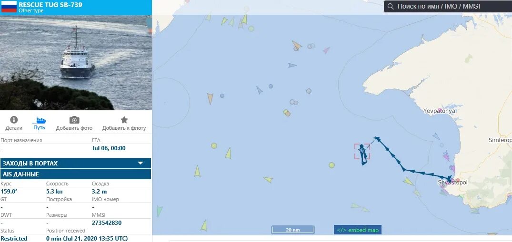Collapse the AIS ДАННЫЕ section header
The height and width of the screenshot is (242, 512).
(75, 174)
